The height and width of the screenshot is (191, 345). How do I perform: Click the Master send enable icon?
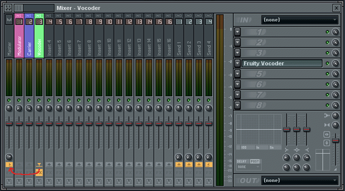click(9, 165)
